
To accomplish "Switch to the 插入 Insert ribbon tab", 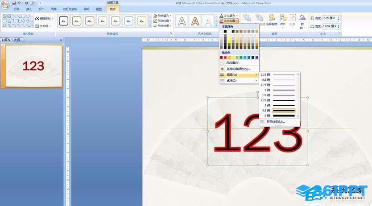I will [29, 9].
